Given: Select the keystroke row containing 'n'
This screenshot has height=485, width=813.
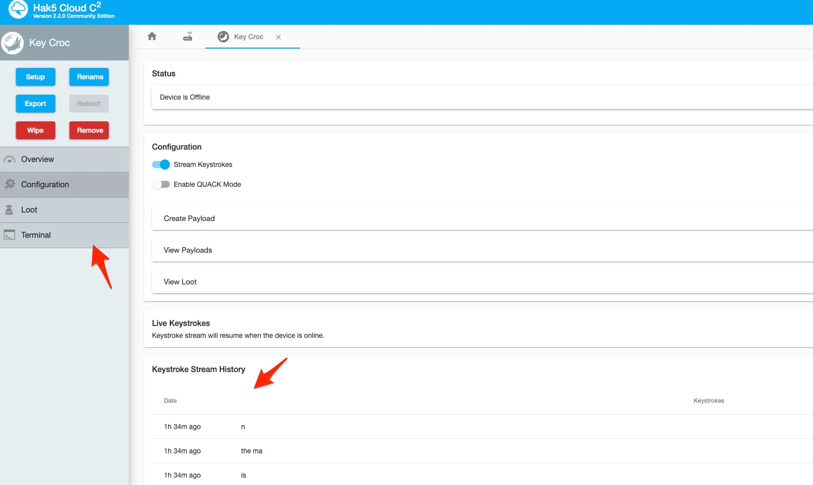Looking at the screenshot, I should [x=482, y=427].
